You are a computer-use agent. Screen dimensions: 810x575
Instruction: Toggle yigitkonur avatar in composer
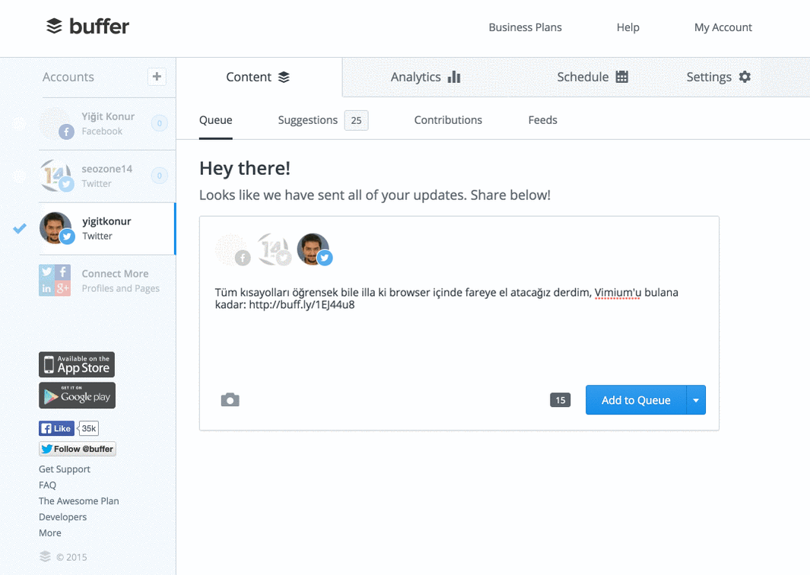(315, 250)
